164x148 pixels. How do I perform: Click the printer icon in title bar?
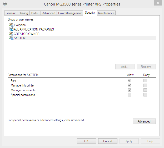[x=5, y=4]
